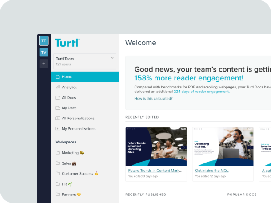Click next arrow on Optimizing MQL thumbnail
This screenshot has height=203, width=271.
pyautogui.click(x=251, y=147)
